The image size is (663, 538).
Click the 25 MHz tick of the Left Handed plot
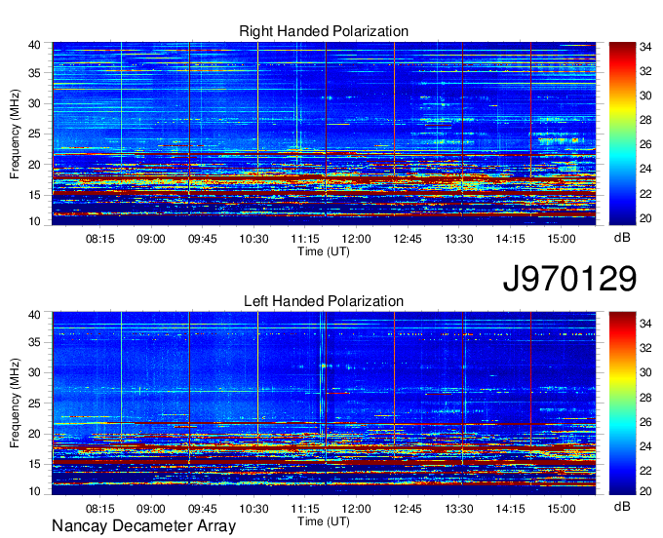[34, 403]
